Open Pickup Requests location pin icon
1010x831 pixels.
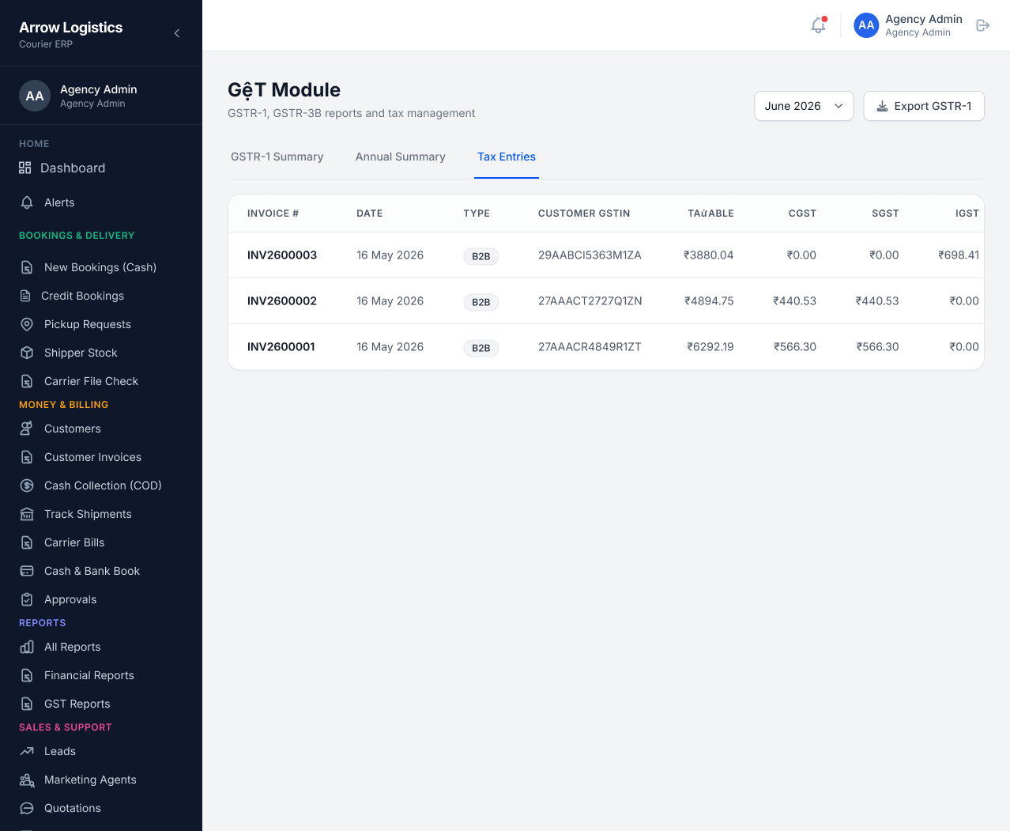click(27, 324)
